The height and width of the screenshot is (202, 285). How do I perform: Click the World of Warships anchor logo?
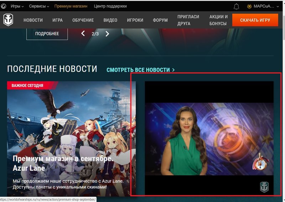click(x=8, y=20)
